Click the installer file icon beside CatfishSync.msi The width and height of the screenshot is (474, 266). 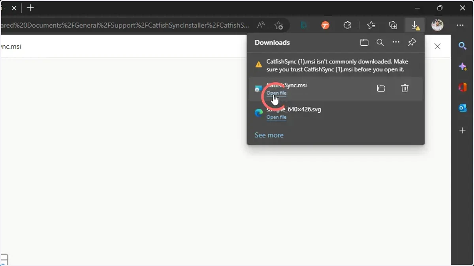(258, 89)
